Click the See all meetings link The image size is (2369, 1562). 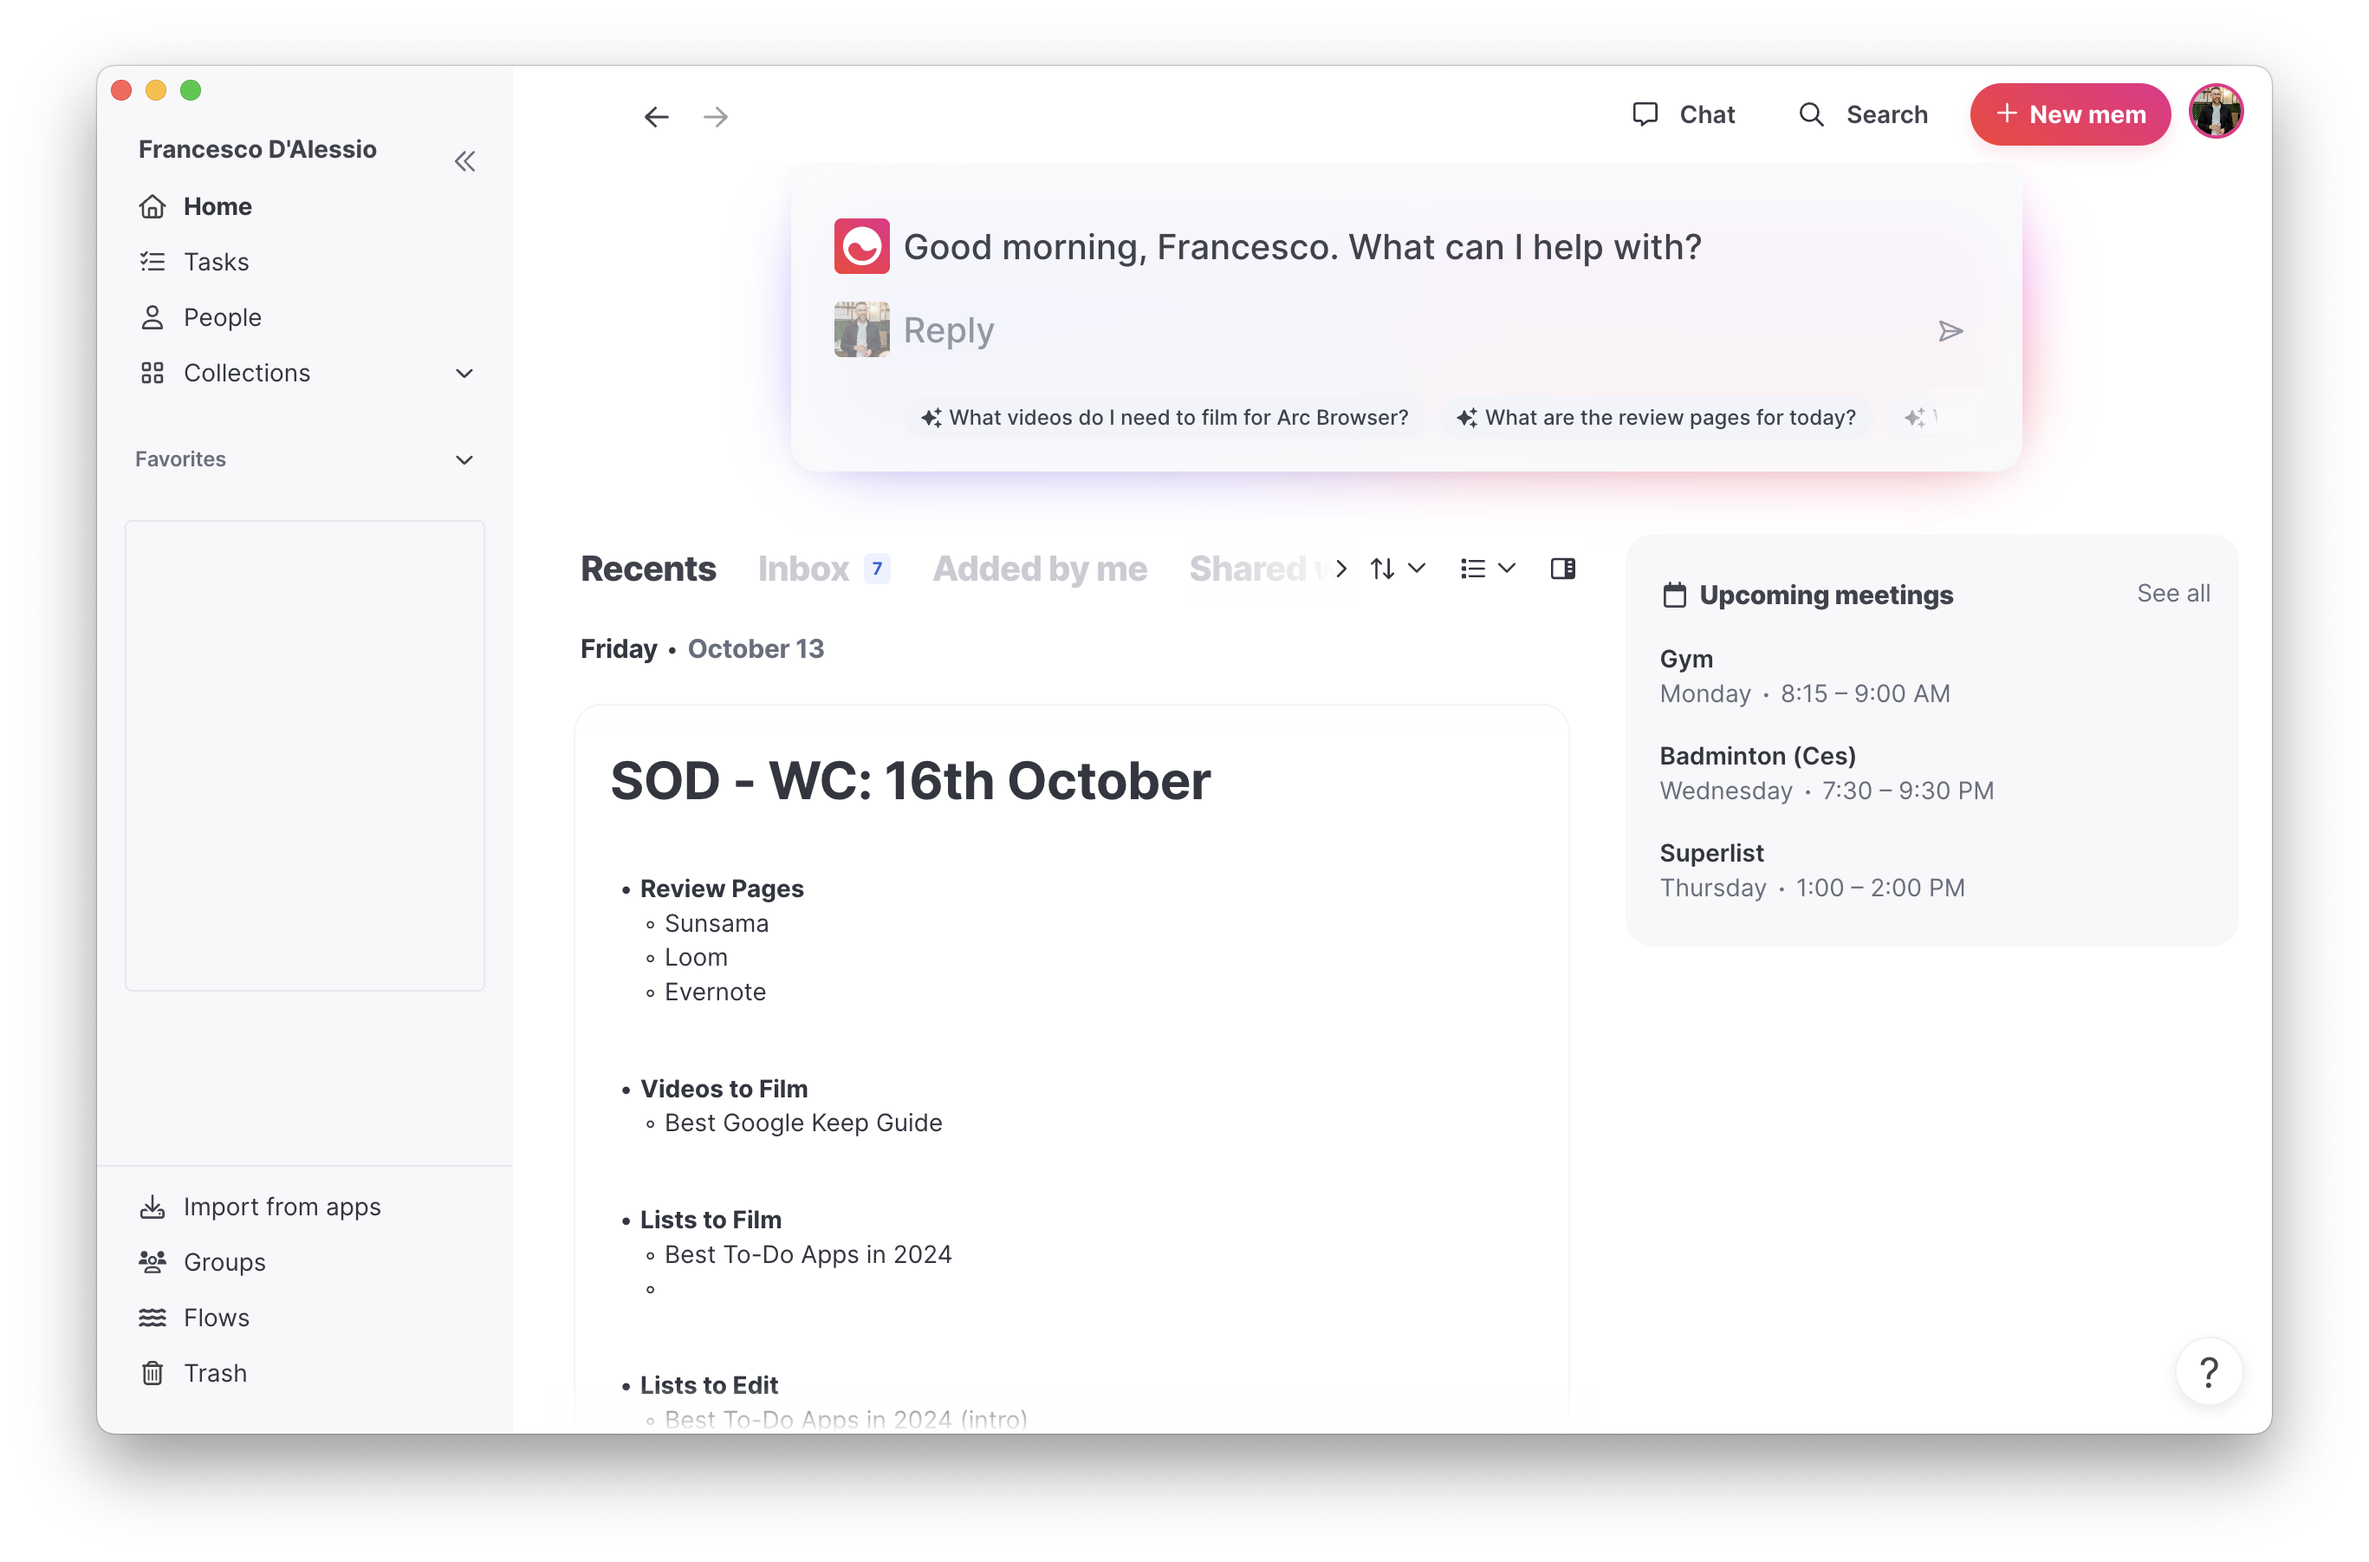[x=2174, y=593]
